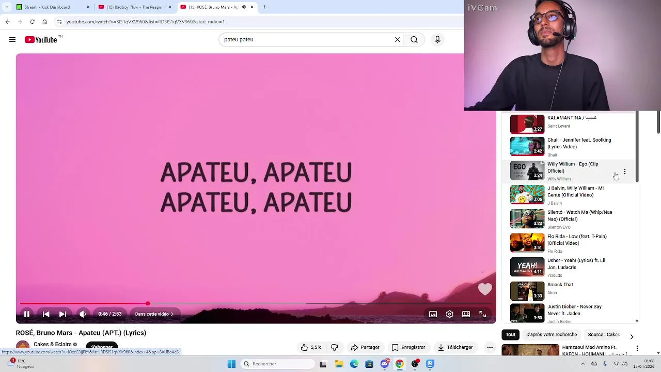Skip to the next video
This screenshot has width=661, height=372.
point(62,314)
